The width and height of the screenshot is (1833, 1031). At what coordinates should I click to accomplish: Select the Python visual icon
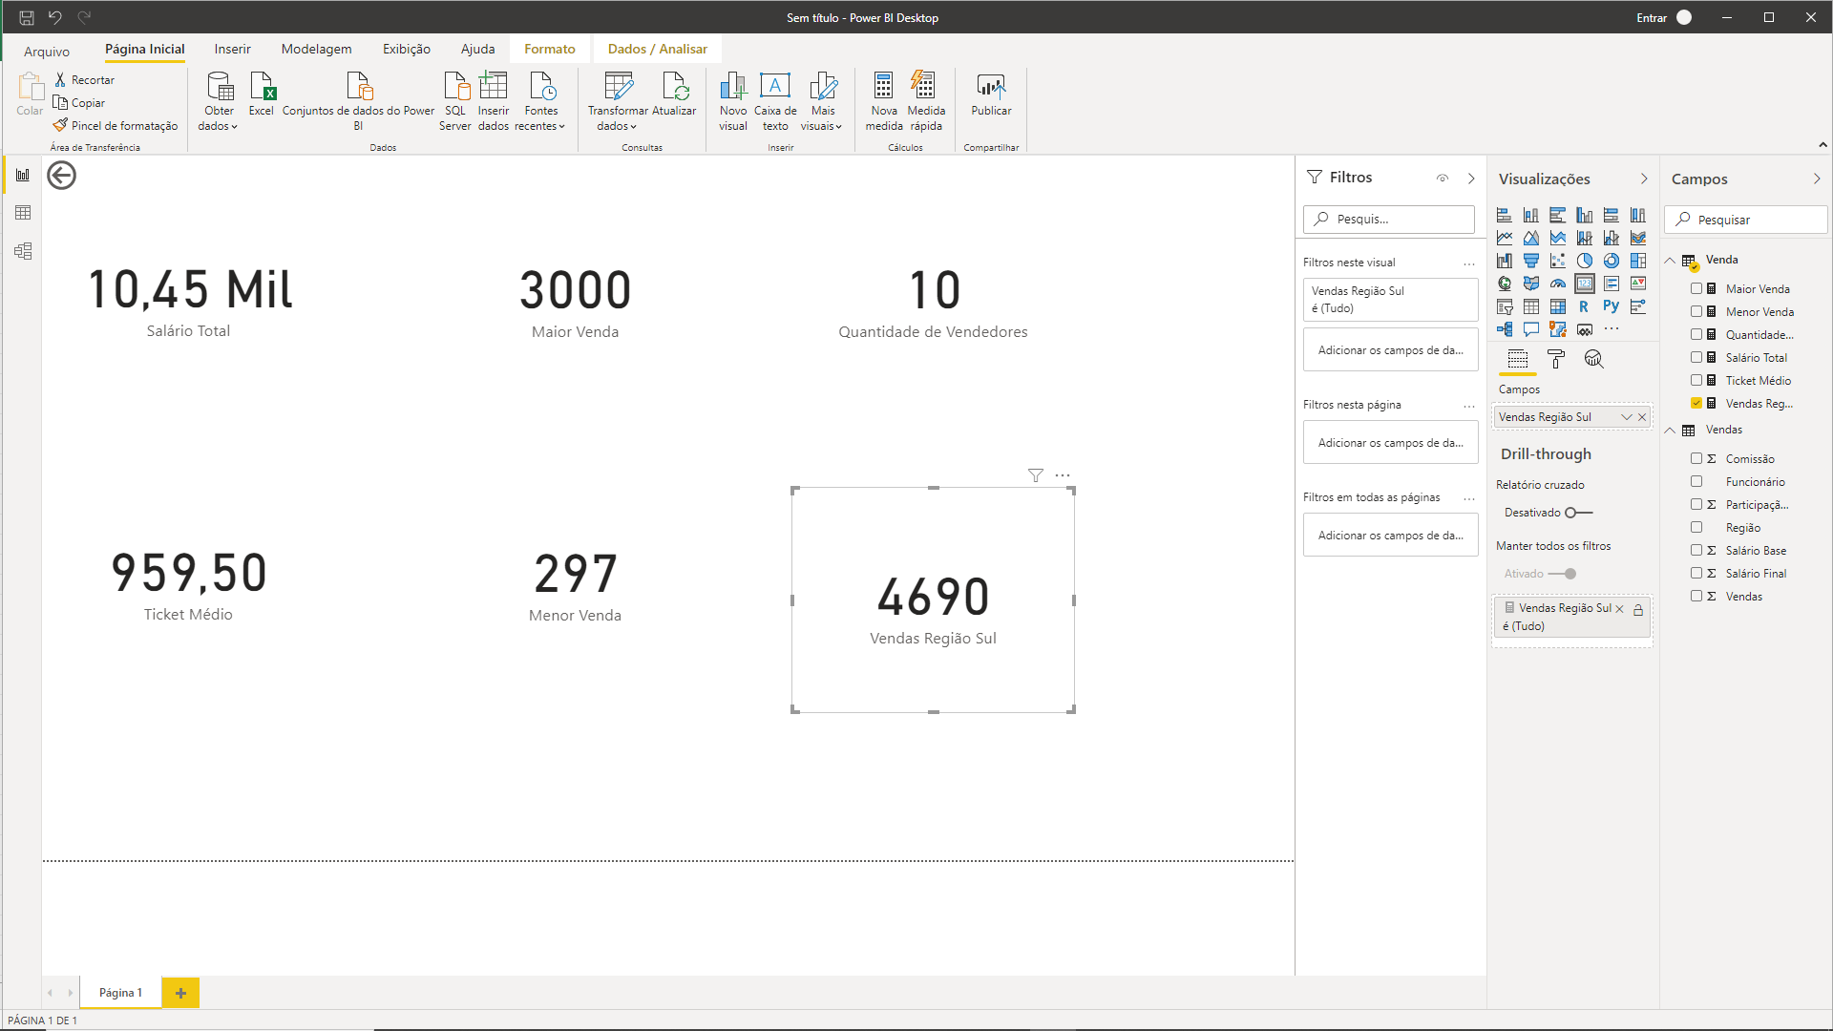[1612, 306]
